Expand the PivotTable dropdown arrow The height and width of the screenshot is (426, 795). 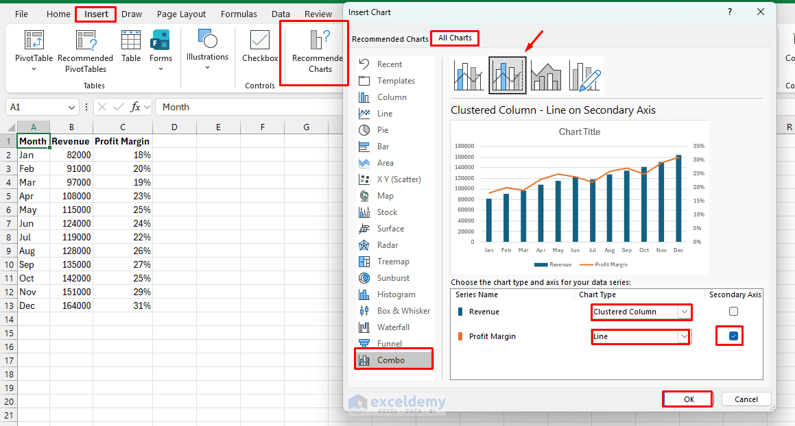34,69
